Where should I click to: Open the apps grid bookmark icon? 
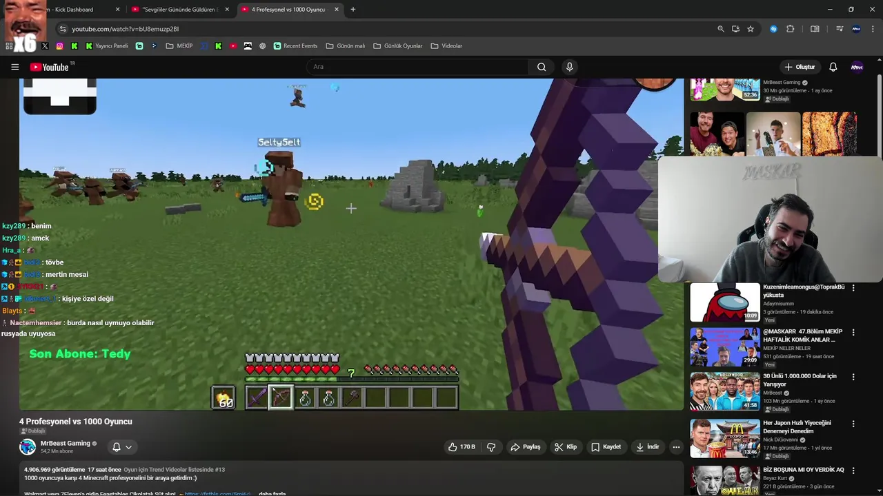(9, 46)
